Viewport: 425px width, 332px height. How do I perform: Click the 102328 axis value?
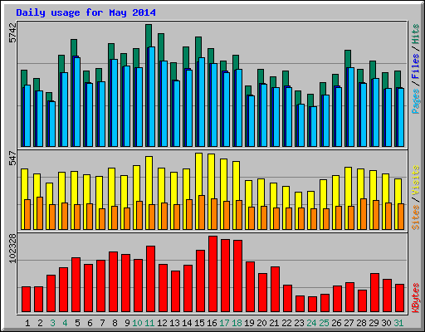pyautogui.click(x=12, y=248)
